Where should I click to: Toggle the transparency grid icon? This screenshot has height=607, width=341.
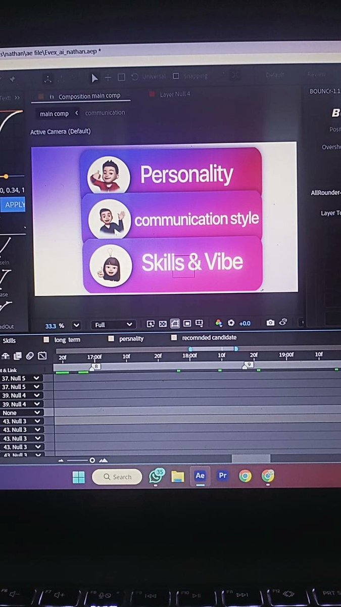click(x=163, y=324)
